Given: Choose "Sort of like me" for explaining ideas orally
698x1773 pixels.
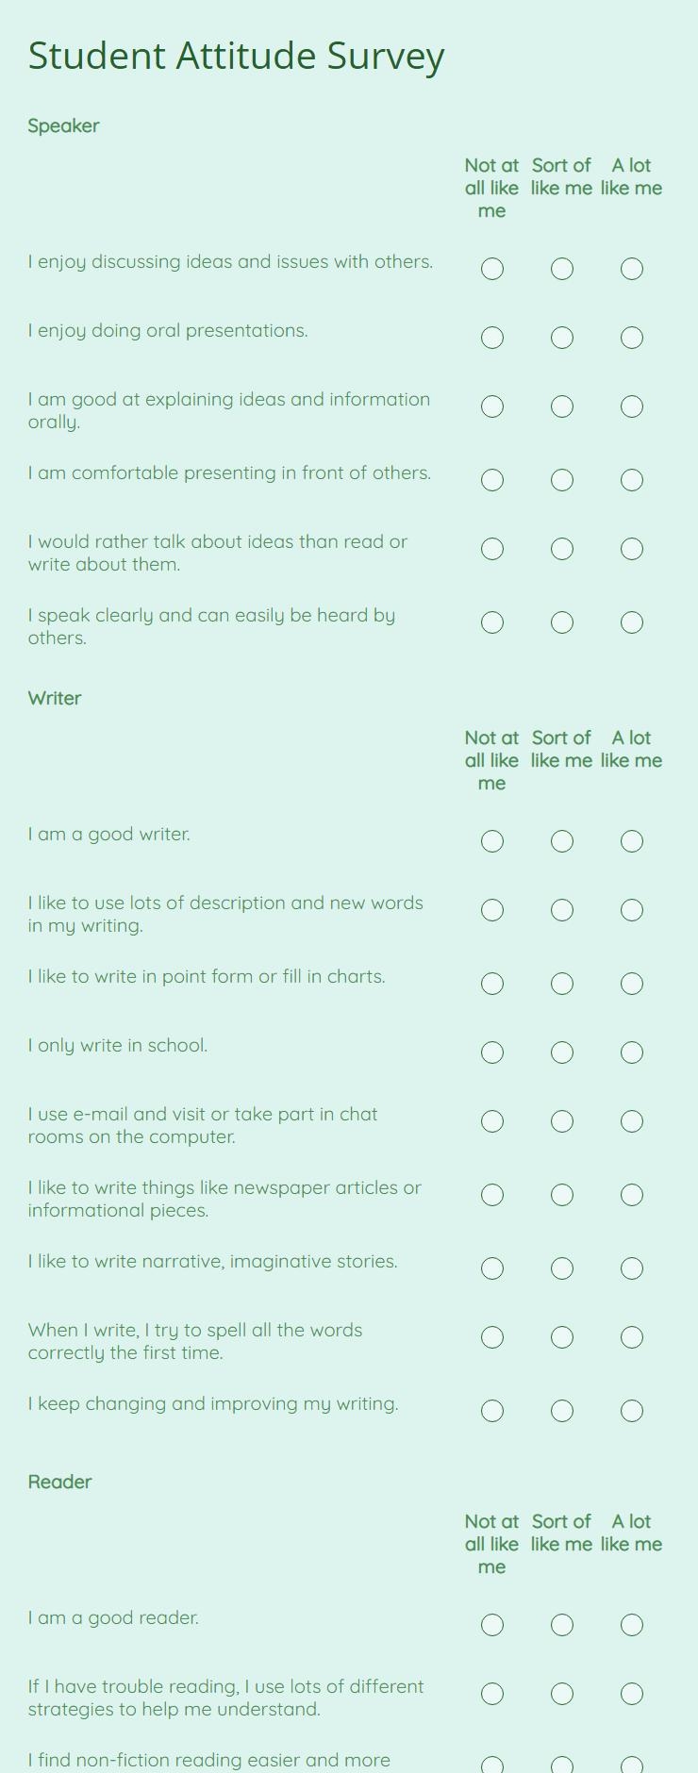Looking at the screenshot, I should pyautogui.click(x=561, y=407).
